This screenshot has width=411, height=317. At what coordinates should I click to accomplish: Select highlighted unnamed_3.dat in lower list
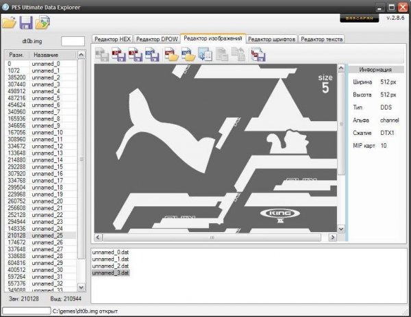[110, 272]
